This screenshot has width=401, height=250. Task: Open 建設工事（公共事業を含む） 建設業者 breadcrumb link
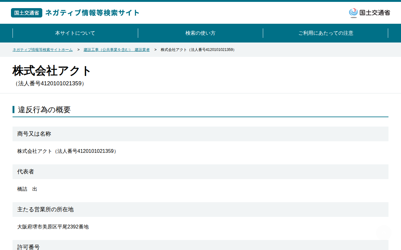pyautogui.click(x=117, y=50)
